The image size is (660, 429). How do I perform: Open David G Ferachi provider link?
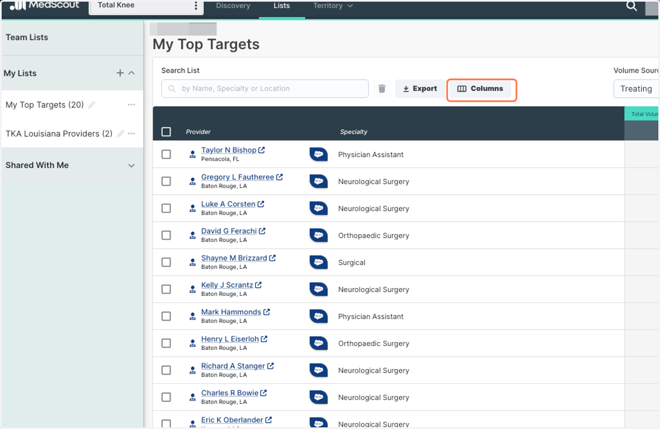[x=229, y=231]
